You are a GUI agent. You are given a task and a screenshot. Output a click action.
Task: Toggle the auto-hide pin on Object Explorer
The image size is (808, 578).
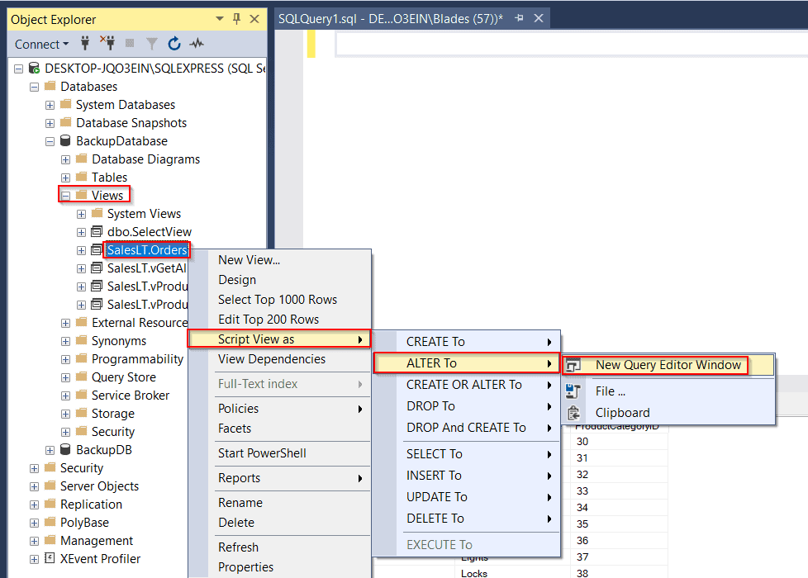[x=238, y=18]
